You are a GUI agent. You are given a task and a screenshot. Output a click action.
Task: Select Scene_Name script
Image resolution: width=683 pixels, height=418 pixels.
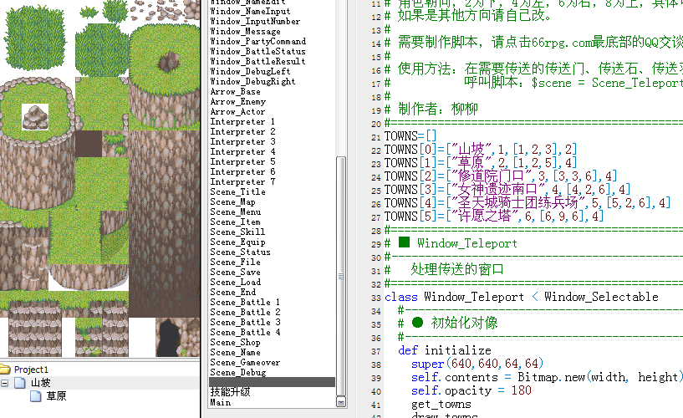(235, 352)
